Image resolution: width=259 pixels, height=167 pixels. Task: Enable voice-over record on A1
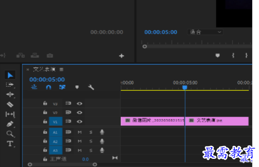[102, 132]
